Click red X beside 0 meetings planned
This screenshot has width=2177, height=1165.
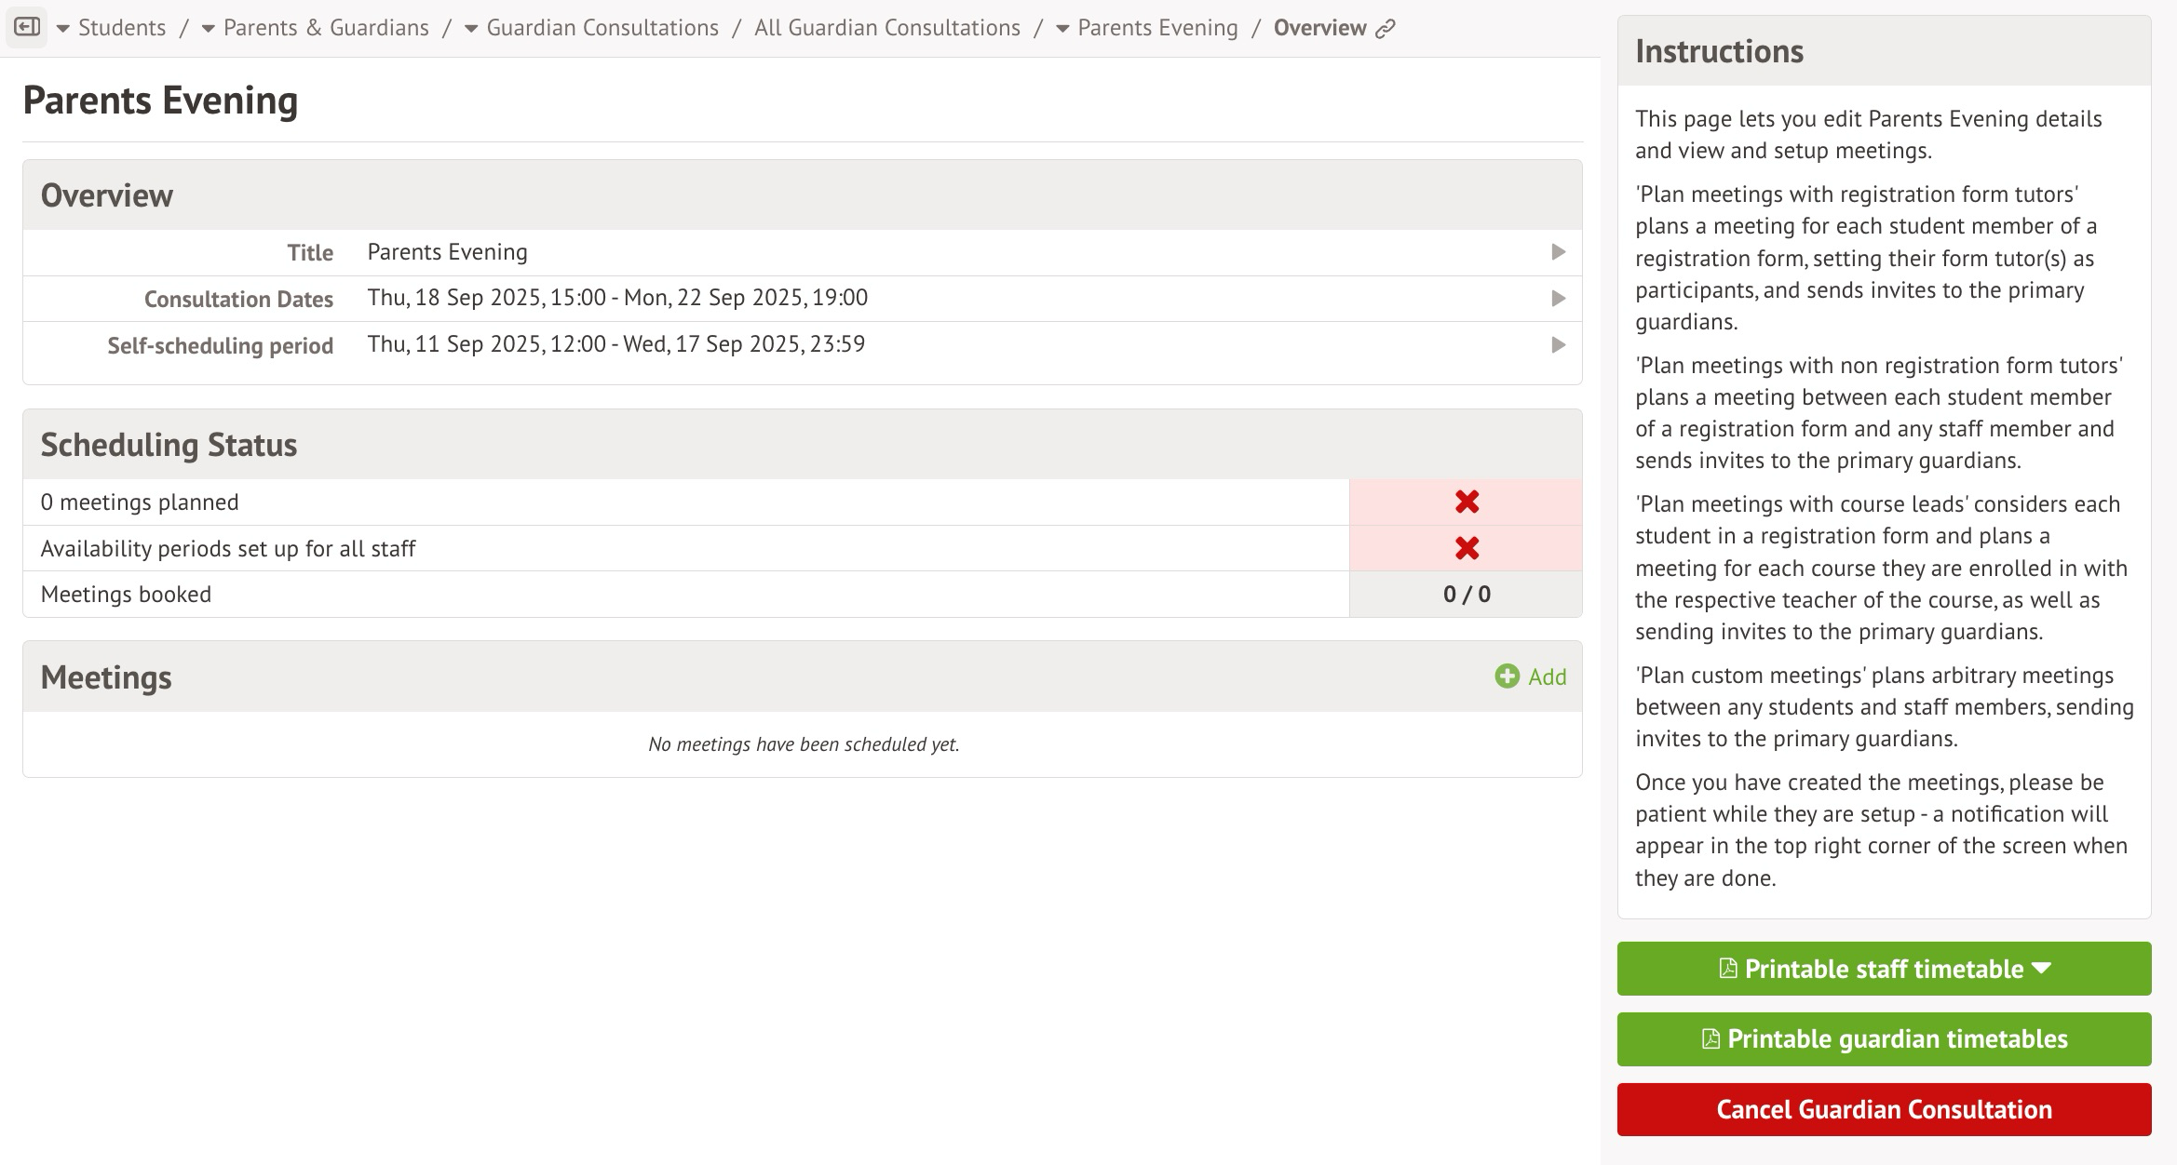pos(1467,502)
